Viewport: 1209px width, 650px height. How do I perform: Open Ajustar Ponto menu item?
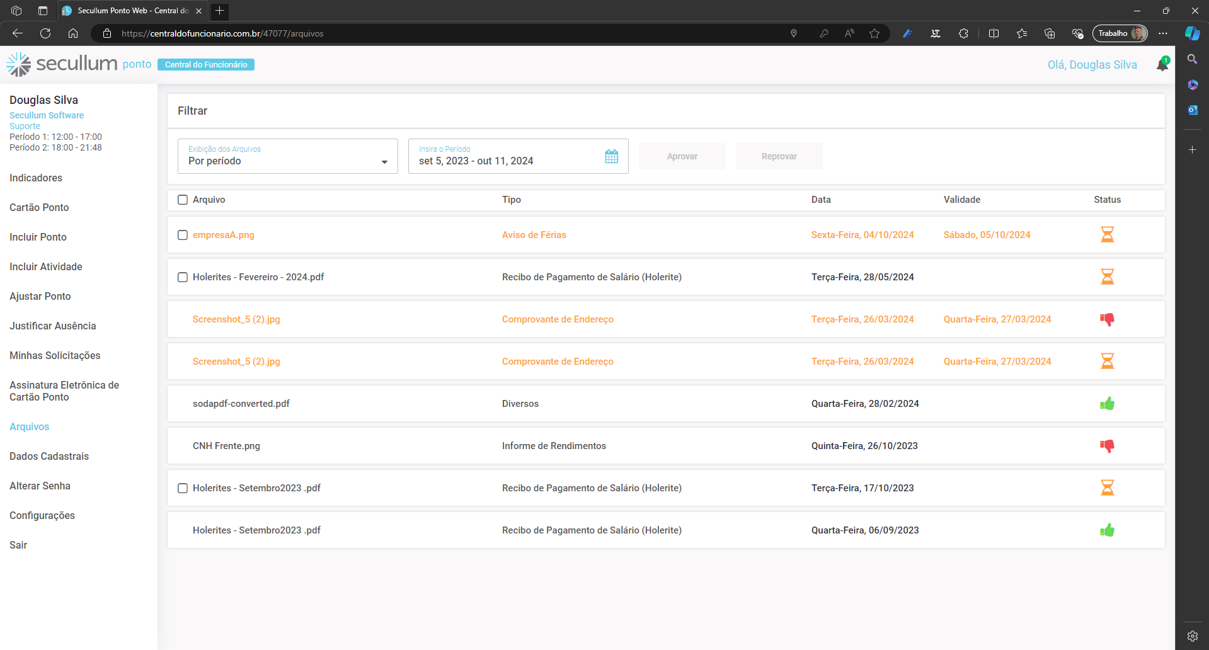pyautogui.click(x=40, y=297)
